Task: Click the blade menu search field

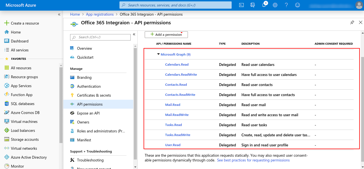Action: 100,37
